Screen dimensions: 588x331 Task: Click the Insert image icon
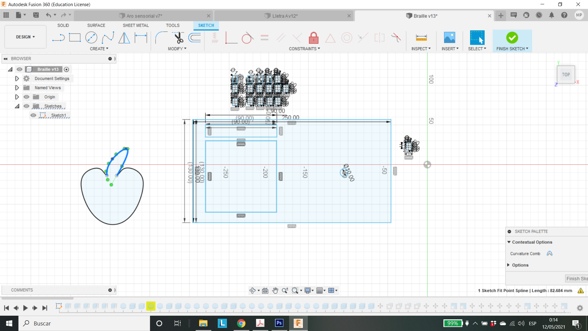450,38
